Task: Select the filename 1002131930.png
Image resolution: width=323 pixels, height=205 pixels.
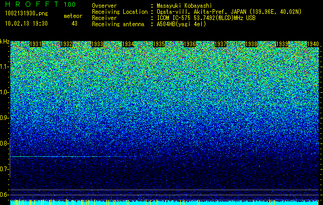Action: pyautogui.click(x=27, y=14)
